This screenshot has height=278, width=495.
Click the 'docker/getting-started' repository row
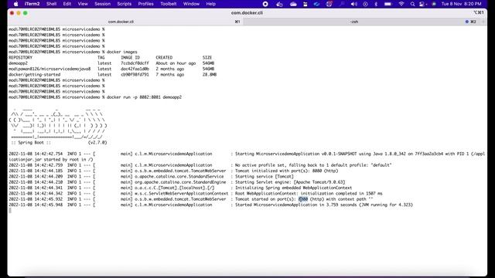click(x=112, y=74)
